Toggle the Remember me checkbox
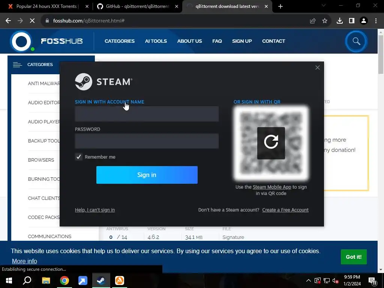384x288 pixels. (x=79, y=157)
